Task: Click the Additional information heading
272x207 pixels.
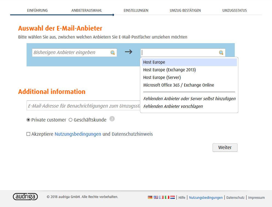Action: click(52, 92)
